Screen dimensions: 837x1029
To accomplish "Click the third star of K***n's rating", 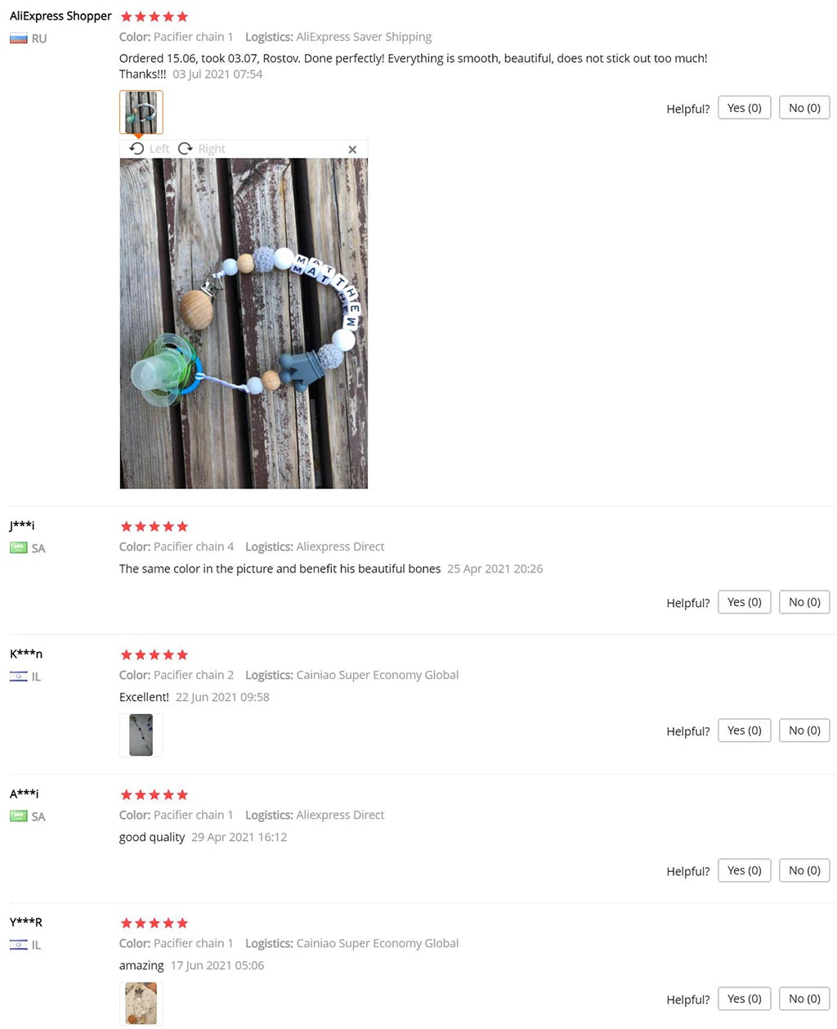I will (x=154, y=654).
